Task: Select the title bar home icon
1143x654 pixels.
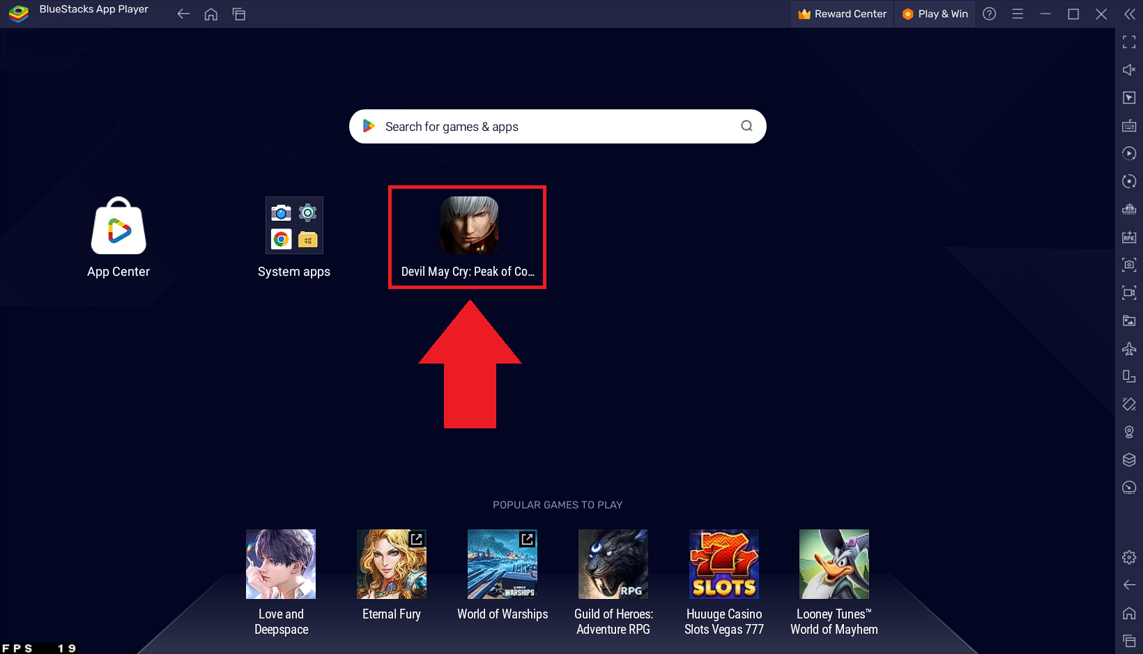Action: point(211,14)
